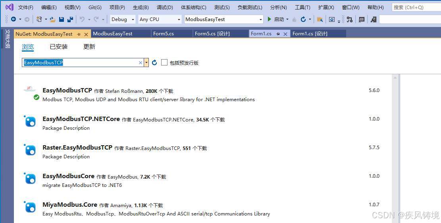This screenshot has width=441, height=223.
Task: Click the navigate forward arrow icon
Action: click(27, 19)
